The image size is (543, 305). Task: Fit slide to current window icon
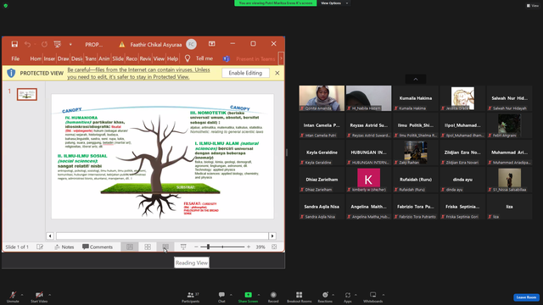(274, 247)
